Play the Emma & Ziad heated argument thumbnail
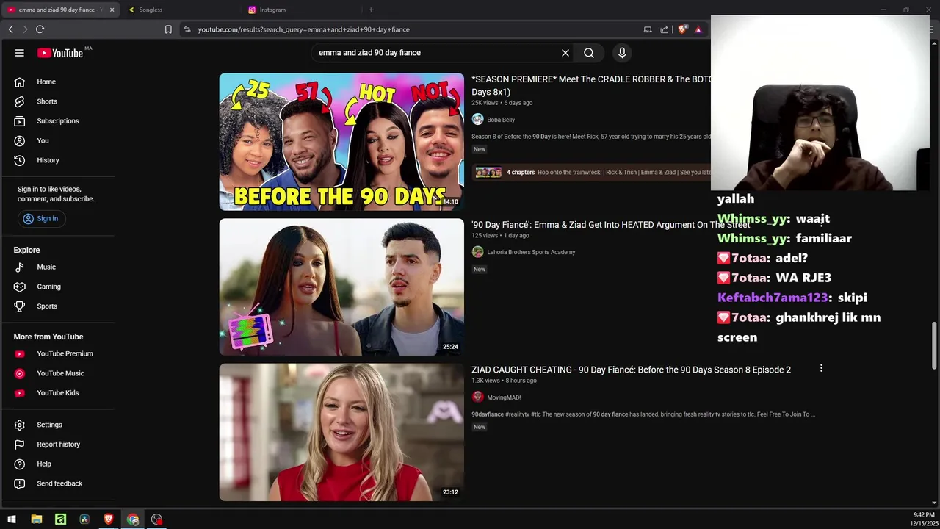Screen dimensions: 940x529 tap(341, 287)
